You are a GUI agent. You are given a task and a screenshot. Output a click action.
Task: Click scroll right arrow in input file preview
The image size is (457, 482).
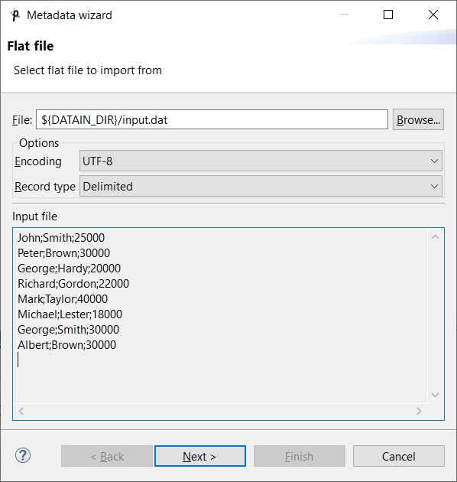tap(419, 411)
